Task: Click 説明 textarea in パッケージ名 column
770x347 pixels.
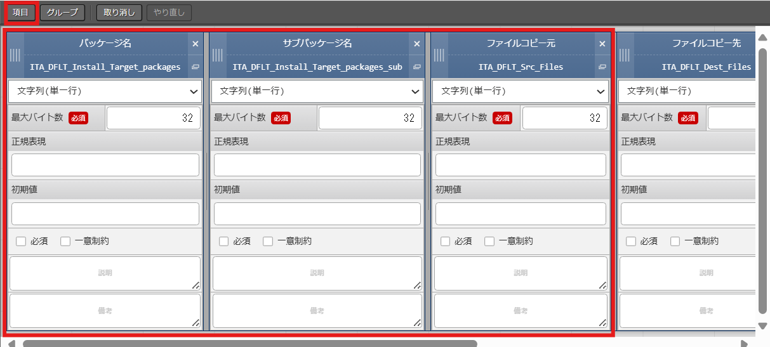Action: click(105, 273)
